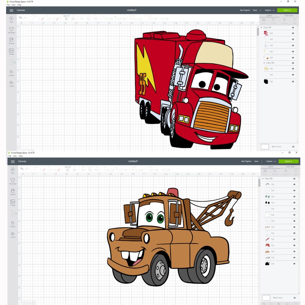Collapse the Cars-06 group
The width and height of the screenshot is (305, 305).
coord(263,179)
